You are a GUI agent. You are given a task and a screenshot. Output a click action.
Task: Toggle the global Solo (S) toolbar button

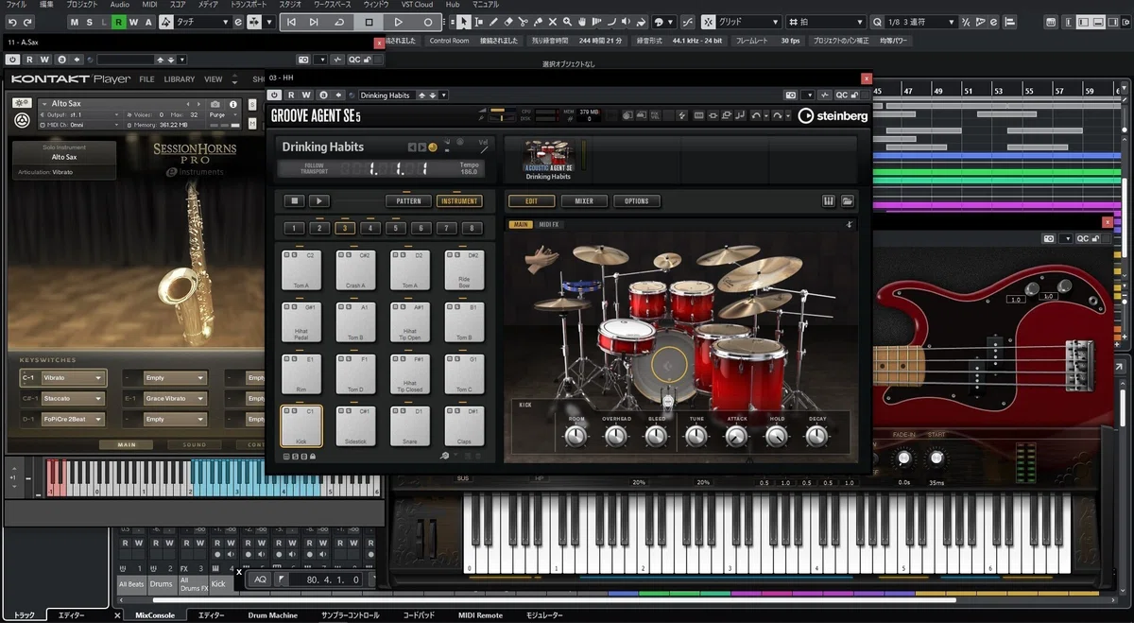click(x=90, y=22)
